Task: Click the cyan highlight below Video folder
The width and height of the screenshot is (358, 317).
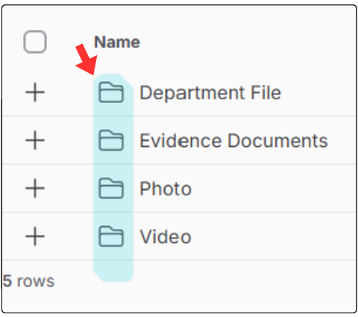Action: pyautogui.click(x=113, y=271)
